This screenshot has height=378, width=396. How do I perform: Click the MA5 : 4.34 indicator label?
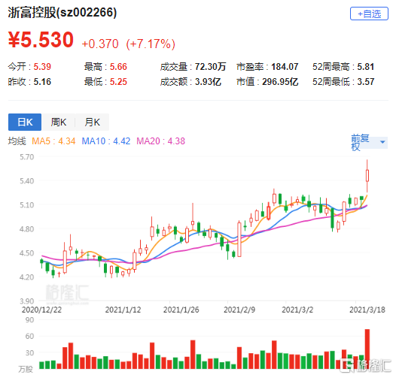tap(53, 141)
